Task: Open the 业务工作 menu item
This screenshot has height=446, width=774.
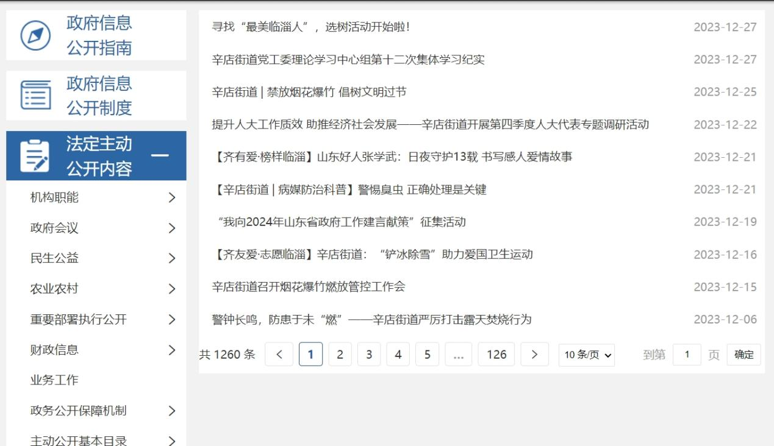Action: tap(54, 380)
